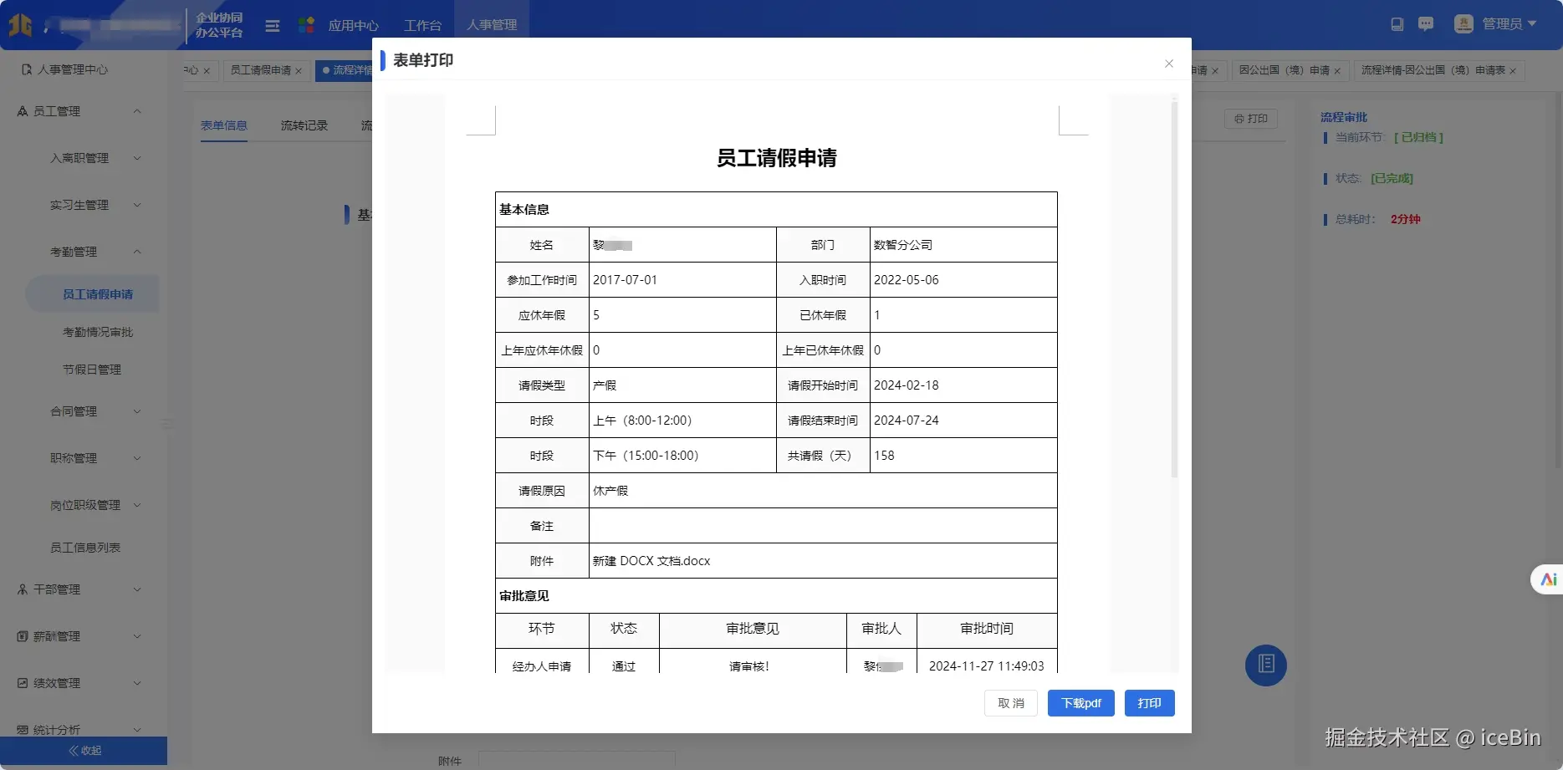Expand the 入离职管理 section
This screenshot has width=1563, height=770.
pos(79,157)
